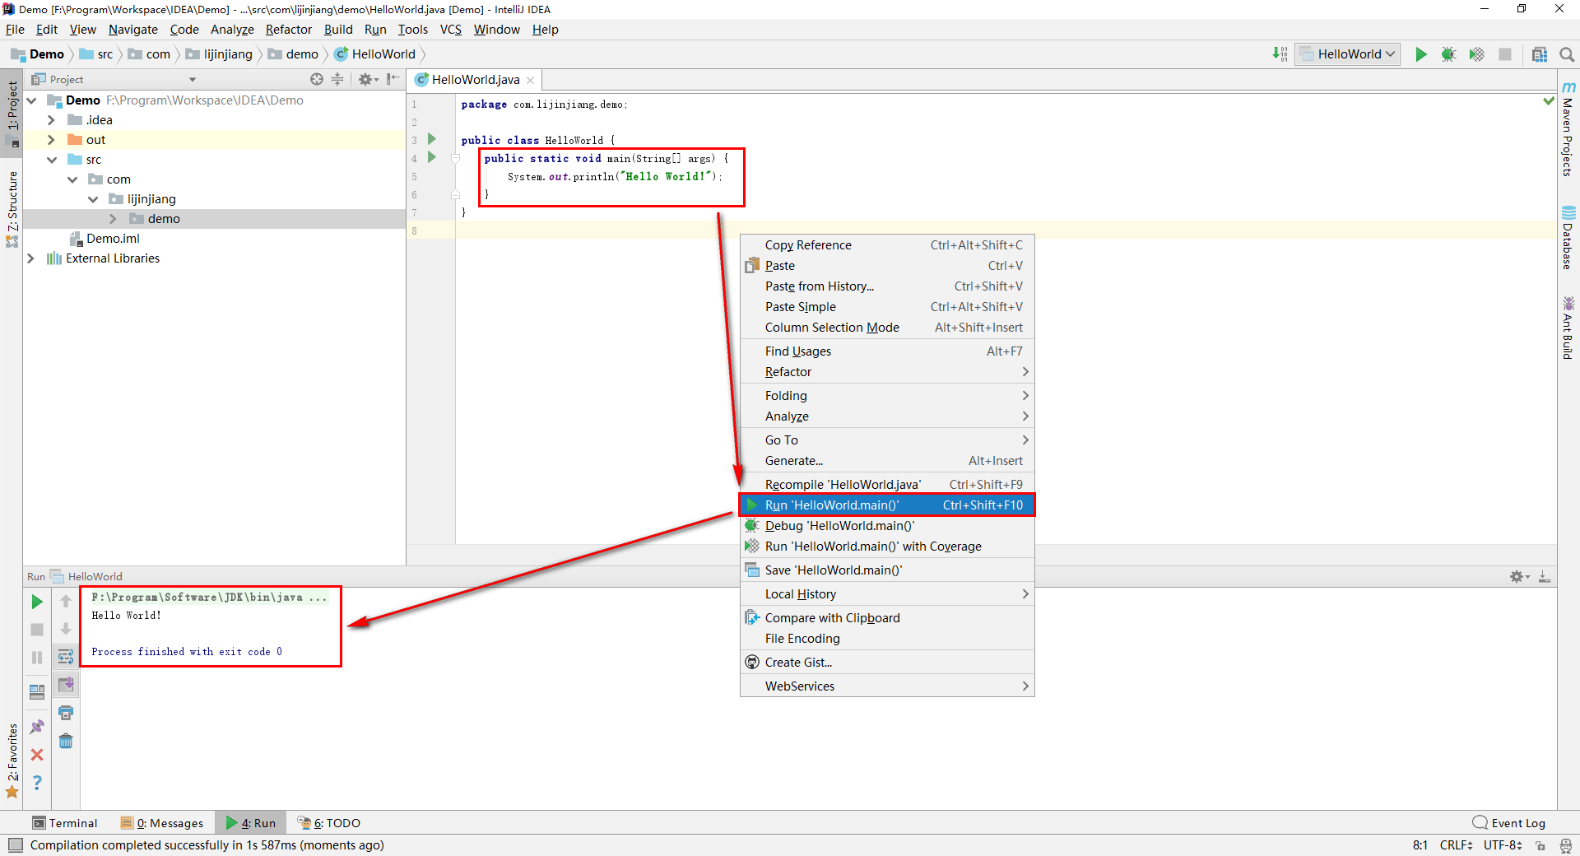This screenshot has width=1580, height=856.
Task: Pause output button in Run panel
Action: pyautogui.click(x=37, y=658)
